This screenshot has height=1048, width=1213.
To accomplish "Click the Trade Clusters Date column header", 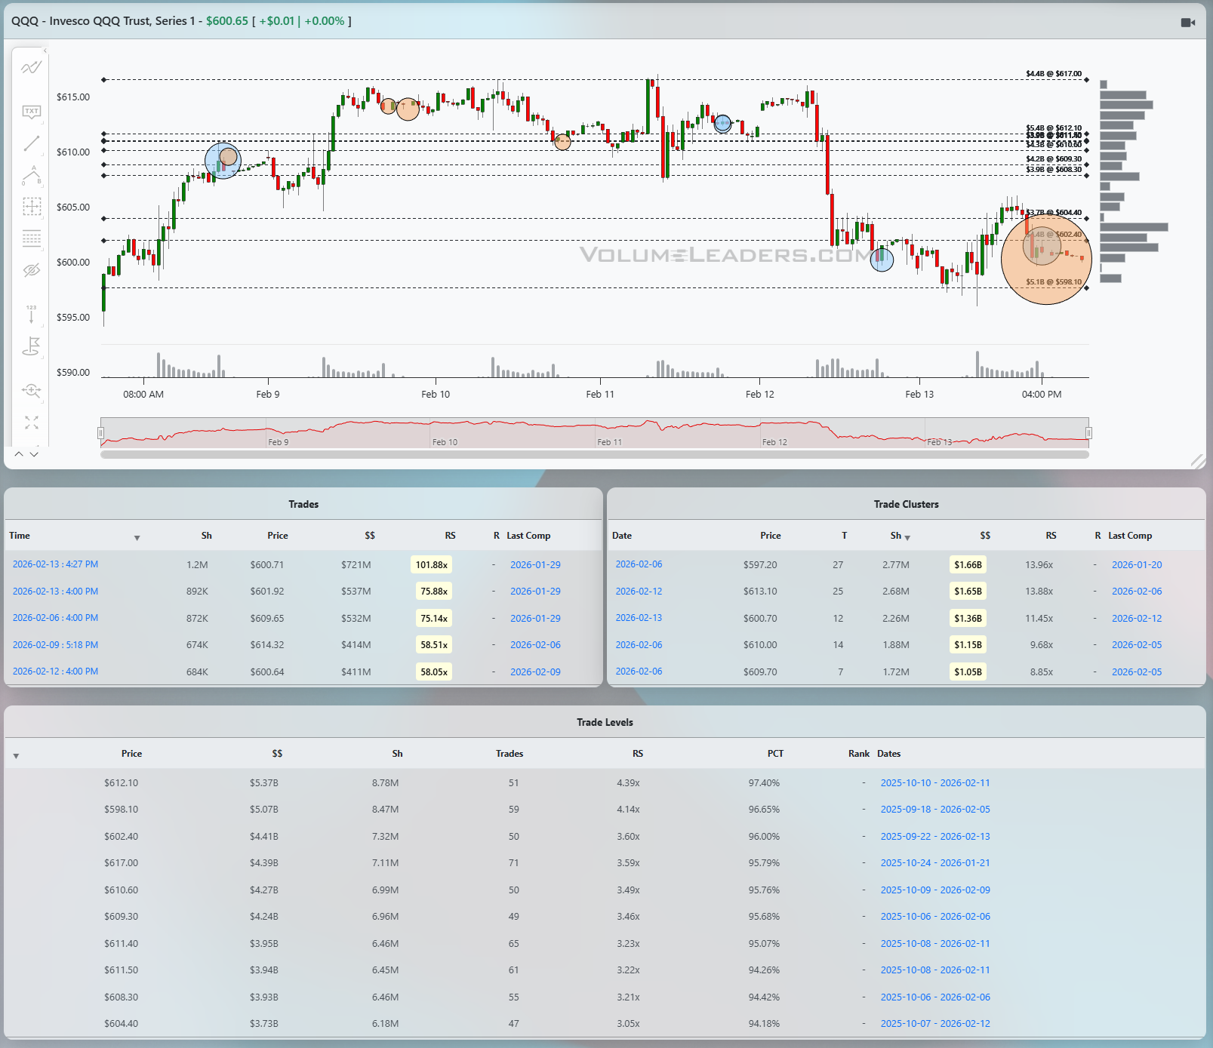I will coord(622,536).
